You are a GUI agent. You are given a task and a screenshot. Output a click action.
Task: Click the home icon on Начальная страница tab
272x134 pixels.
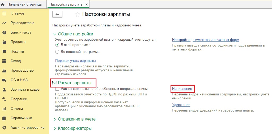point(3,4)
